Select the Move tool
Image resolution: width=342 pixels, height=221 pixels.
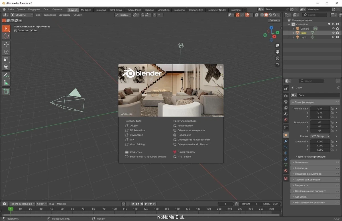point(6,44)
